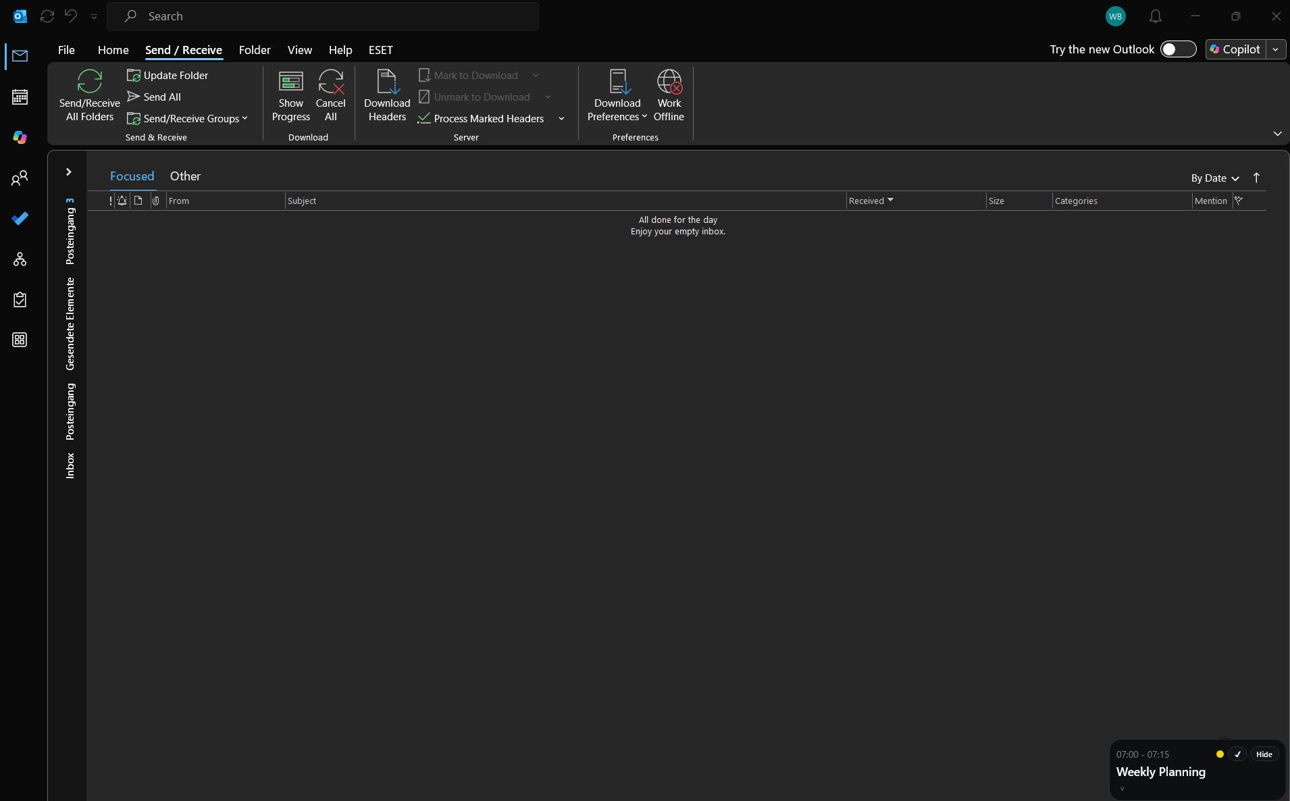1290x801 pixels.
Task: Reverse sort order arrow
Action: (x=1257, y=178)
